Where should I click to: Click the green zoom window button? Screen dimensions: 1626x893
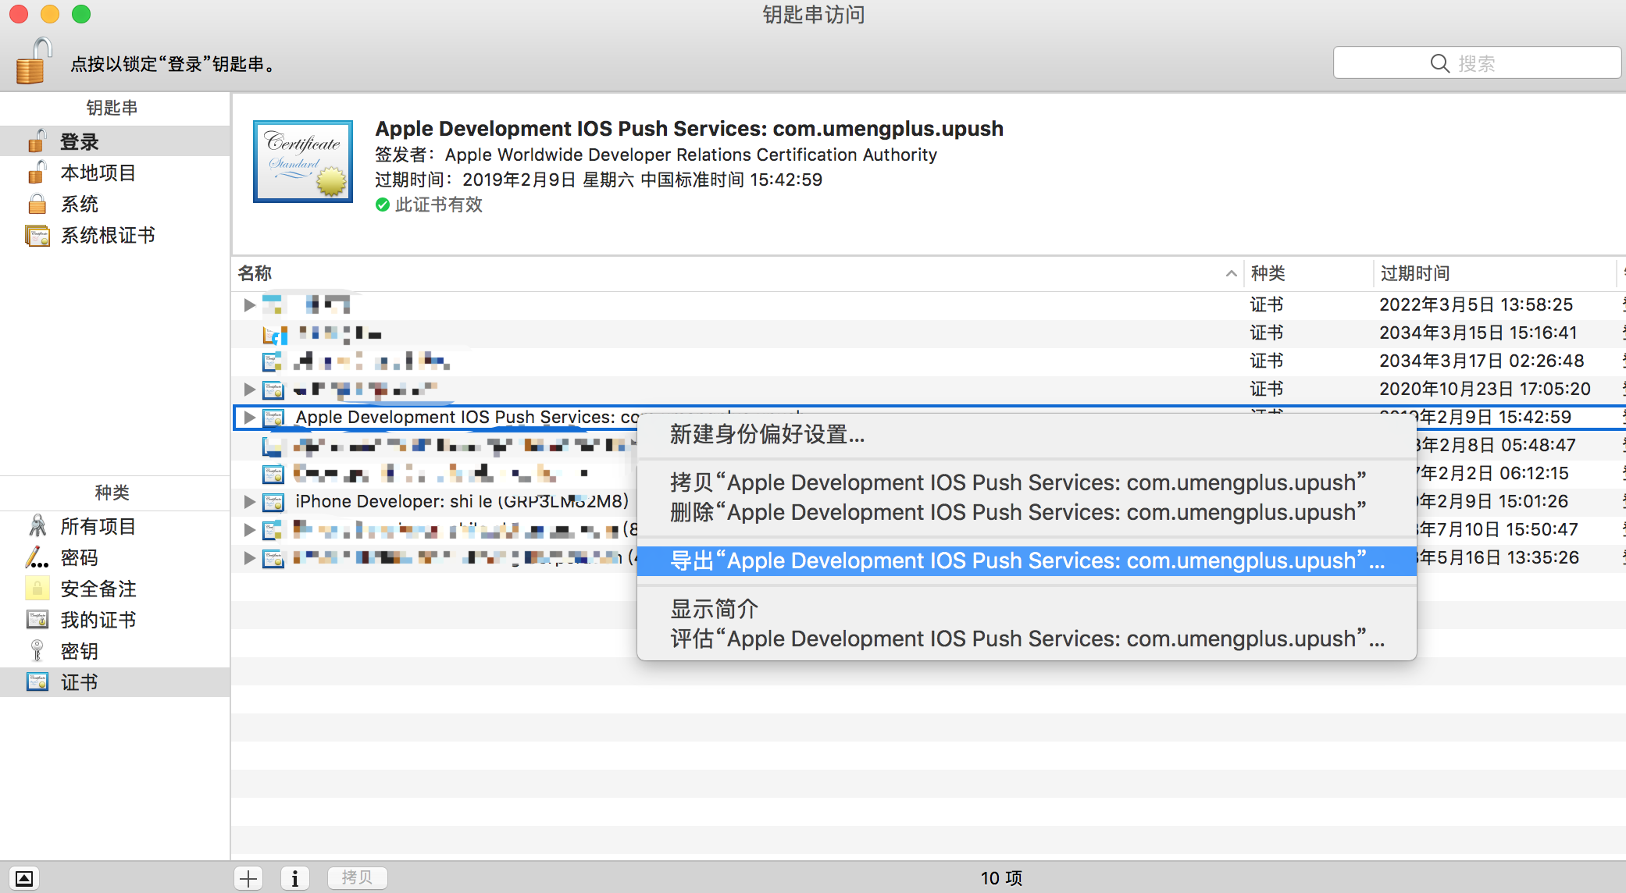(81, 14)
